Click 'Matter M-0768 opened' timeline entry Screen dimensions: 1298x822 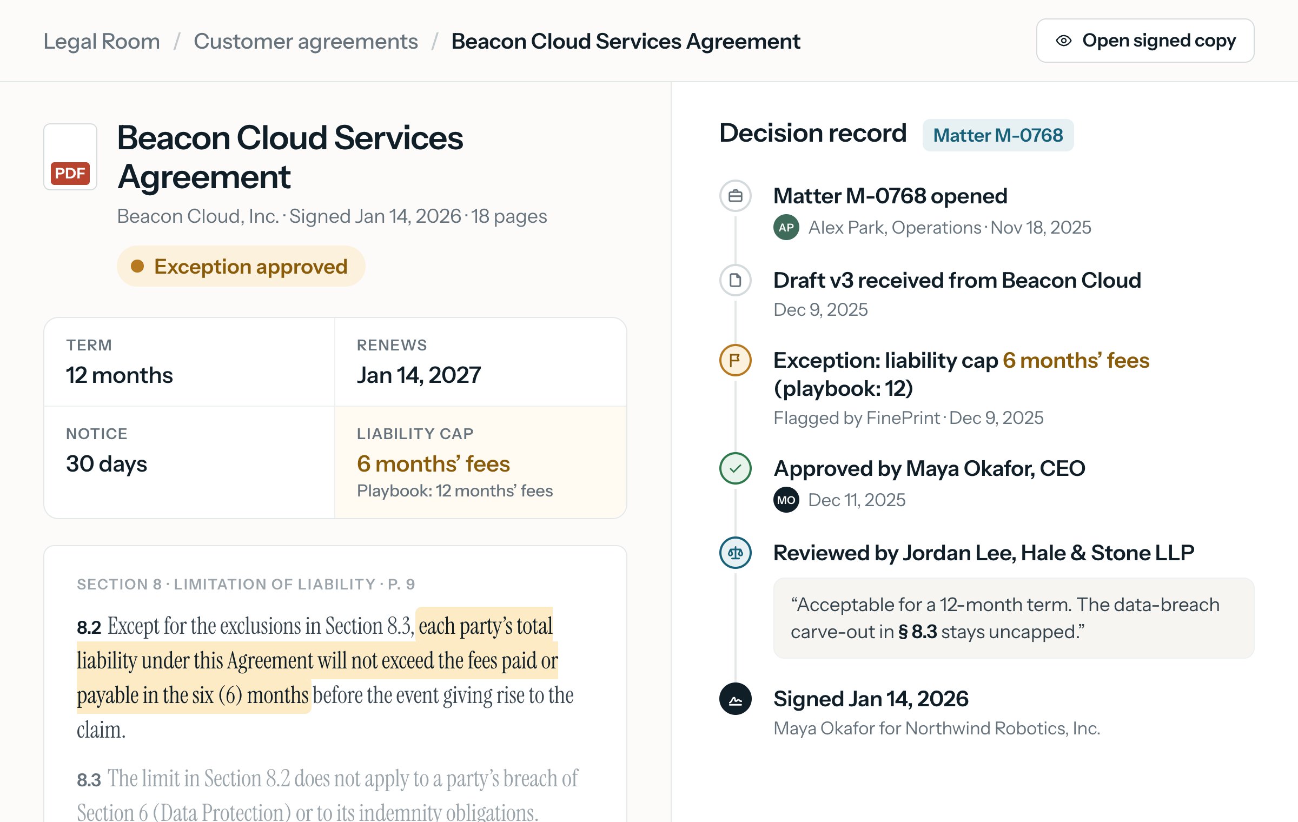(890, 196)
